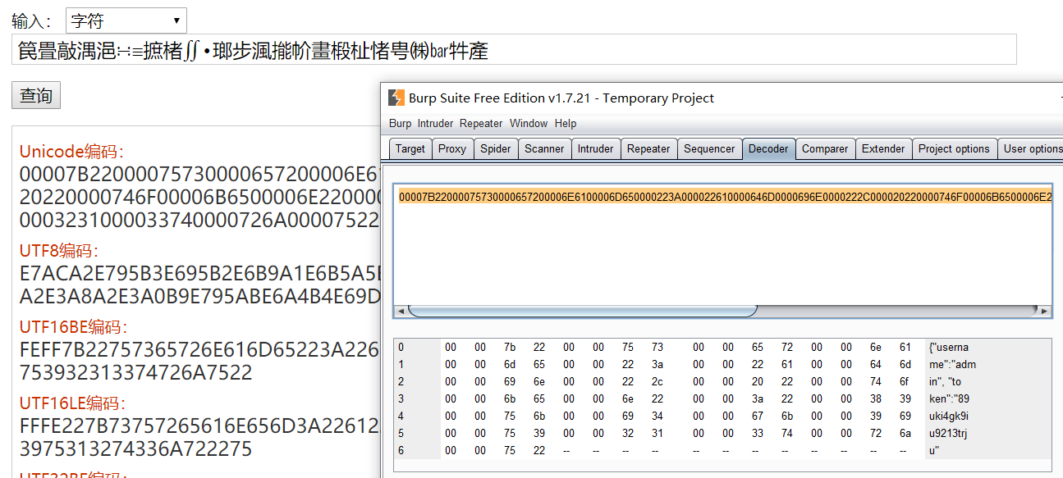Screen dimensions: 1063x478
Task: Switch to the Comparer tab
Action: 825,149
